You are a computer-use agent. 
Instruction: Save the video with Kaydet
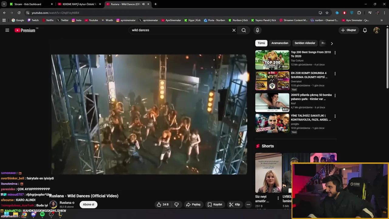click(x=215, y=204)
